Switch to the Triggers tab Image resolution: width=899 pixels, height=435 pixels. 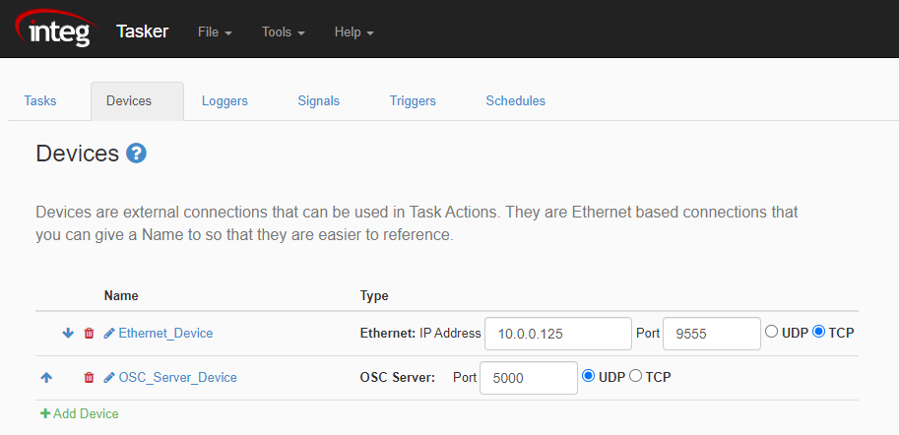pyautogui.click(x=413, y=100)
